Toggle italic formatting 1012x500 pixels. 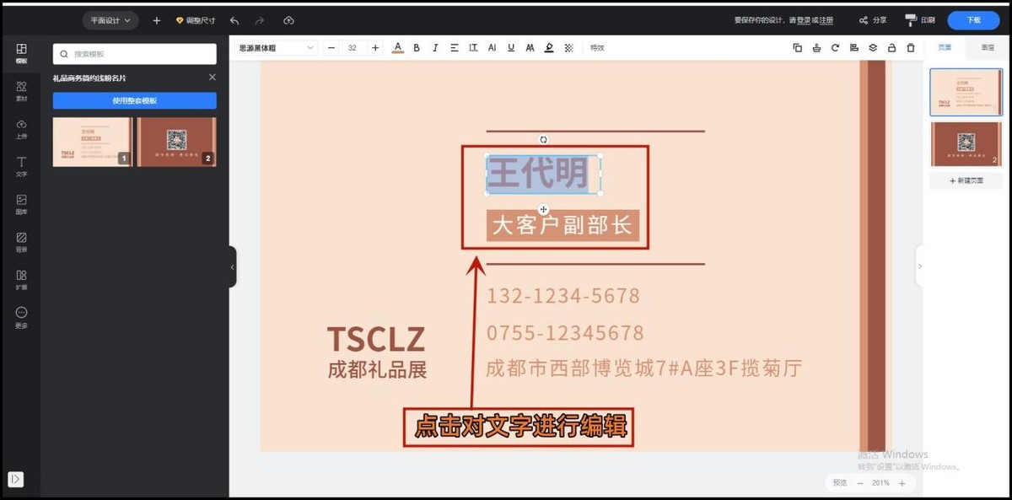435,48
